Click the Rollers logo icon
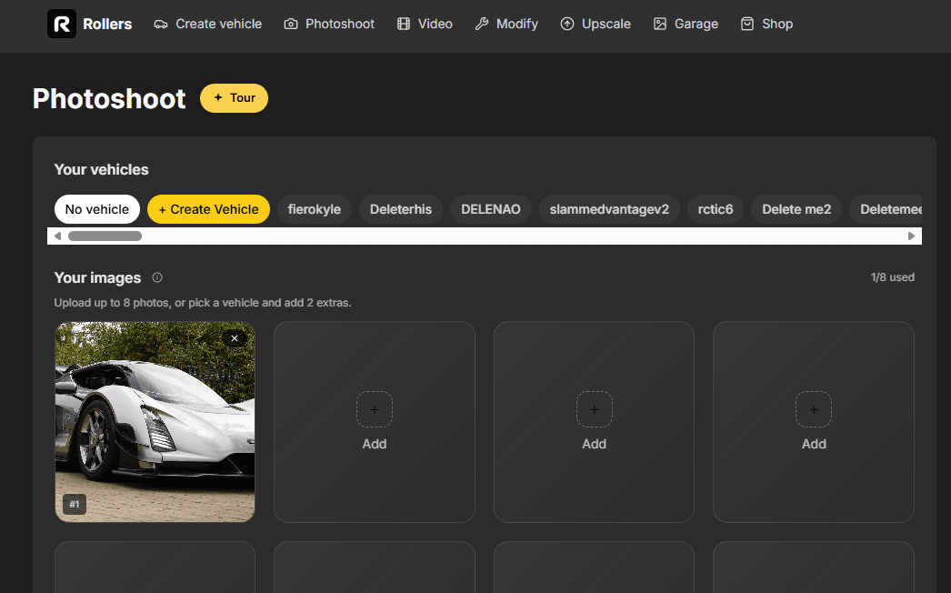The width and height of the screenshot is (951, 593). [x=62, y=24]
